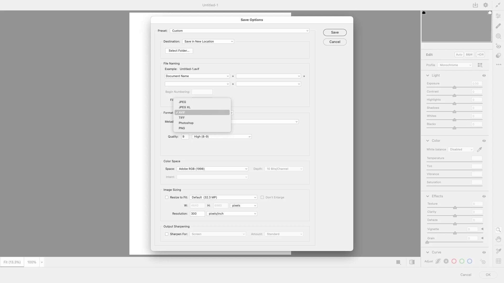Open the Masking tool
The image size is (504, 283).
click(498, 36)
